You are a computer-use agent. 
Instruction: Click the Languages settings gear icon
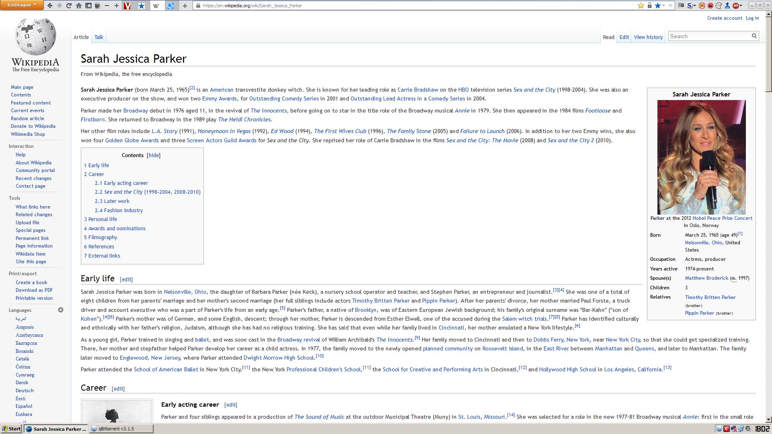click(61, 310)
